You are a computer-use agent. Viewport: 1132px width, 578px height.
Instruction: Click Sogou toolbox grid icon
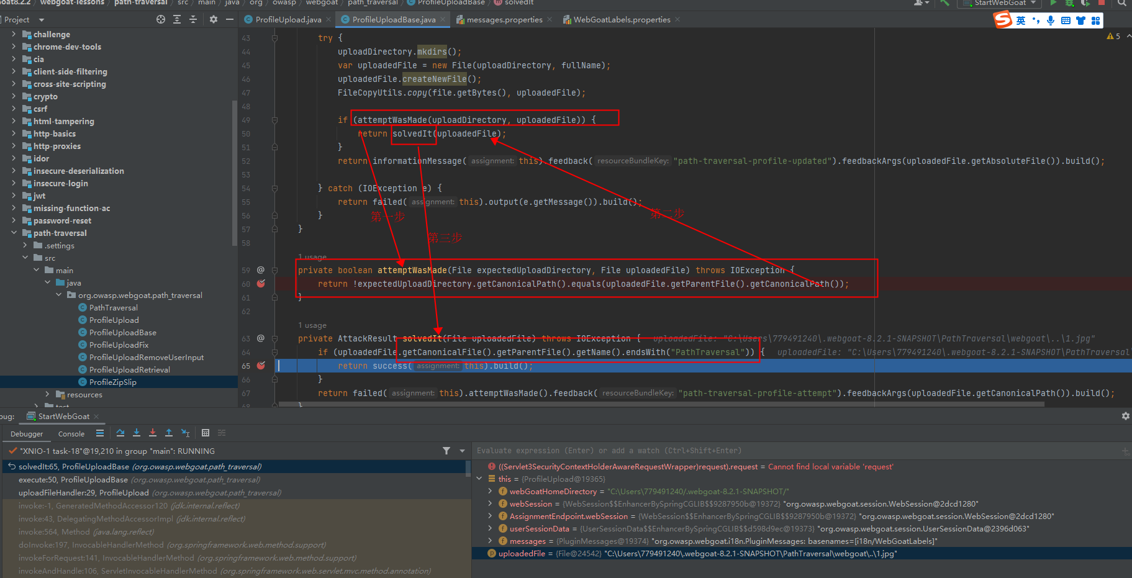[1095, 20]
